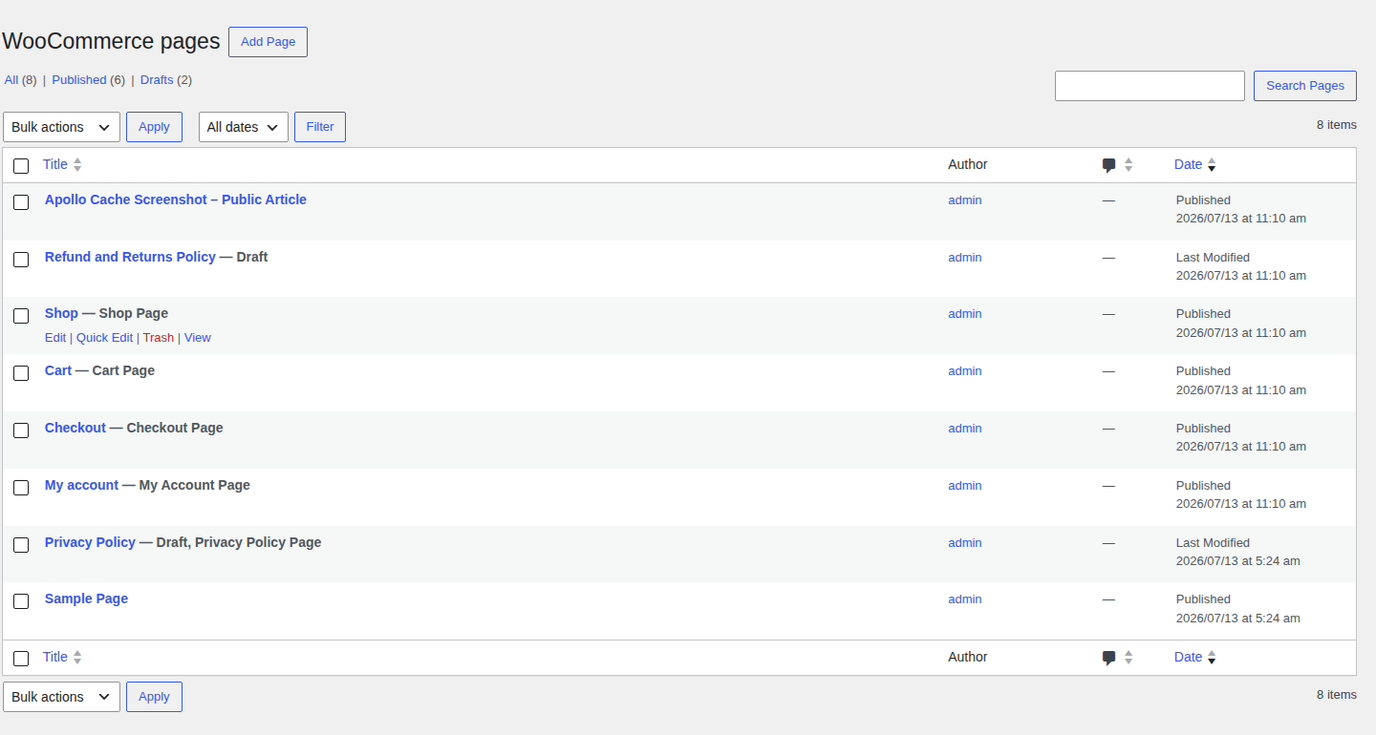Select the Cart page checkbox
This screenshot has width=1376, height=735.
[x=21, y=373]
